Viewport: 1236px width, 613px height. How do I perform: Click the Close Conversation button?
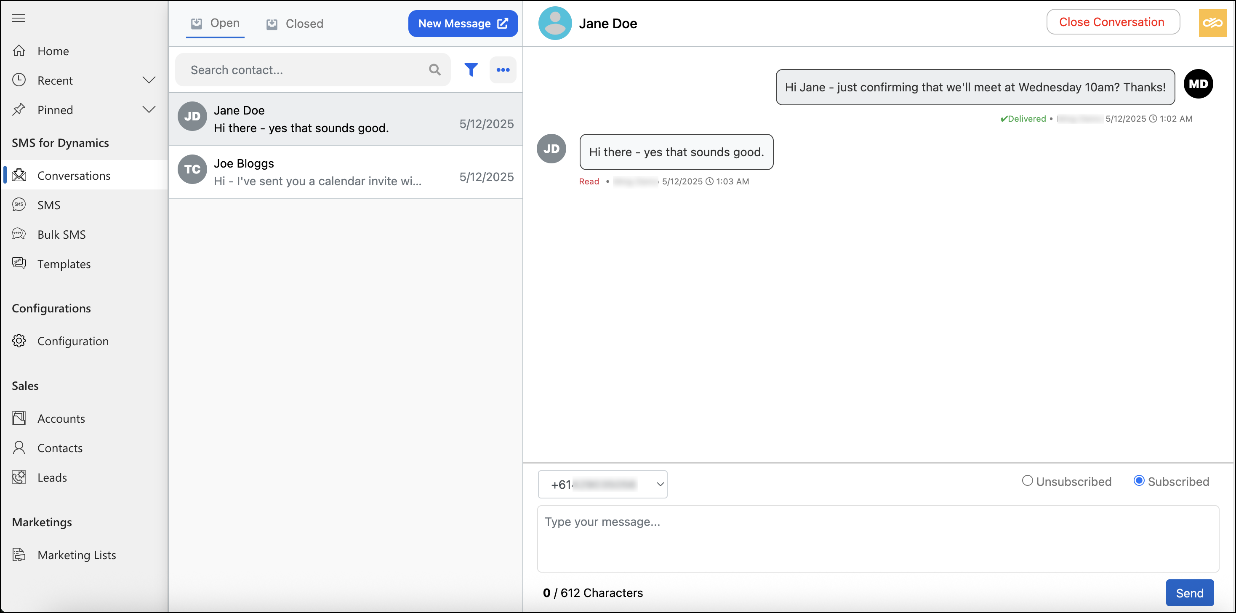coord(1113,21)
